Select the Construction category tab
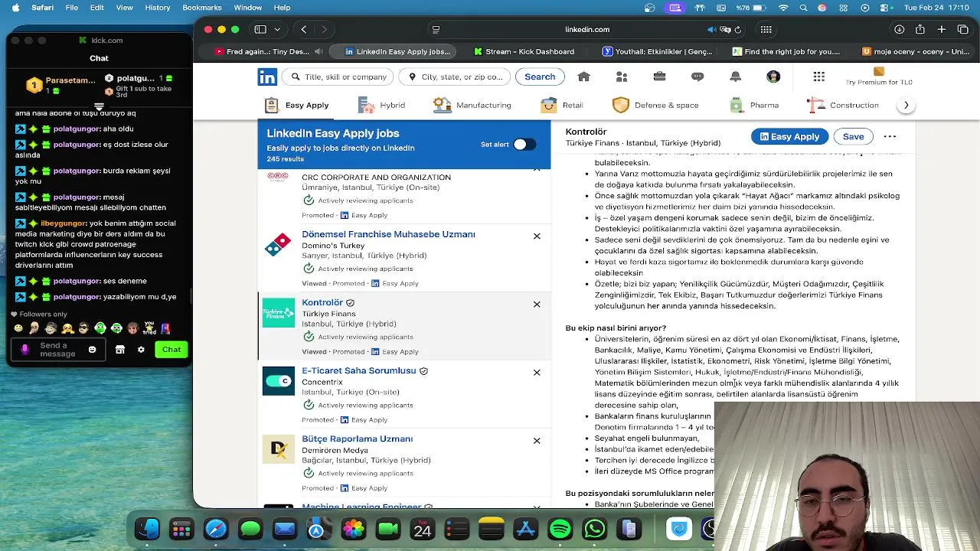 pos(843,105)
